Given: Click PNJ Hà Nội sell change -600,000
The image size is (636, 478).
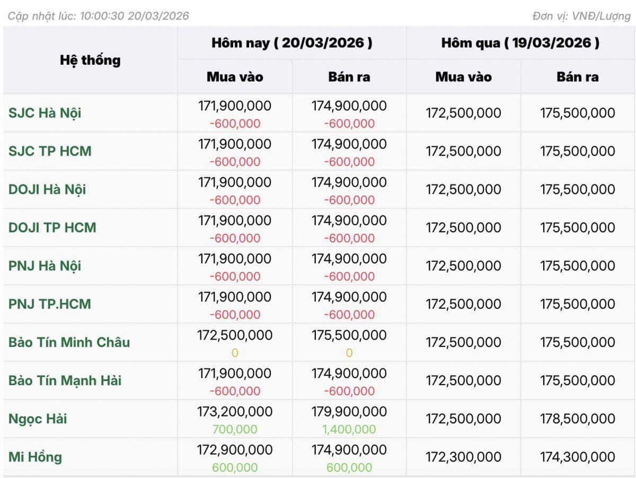Looking at the screenshot, I should click(349, 276).
